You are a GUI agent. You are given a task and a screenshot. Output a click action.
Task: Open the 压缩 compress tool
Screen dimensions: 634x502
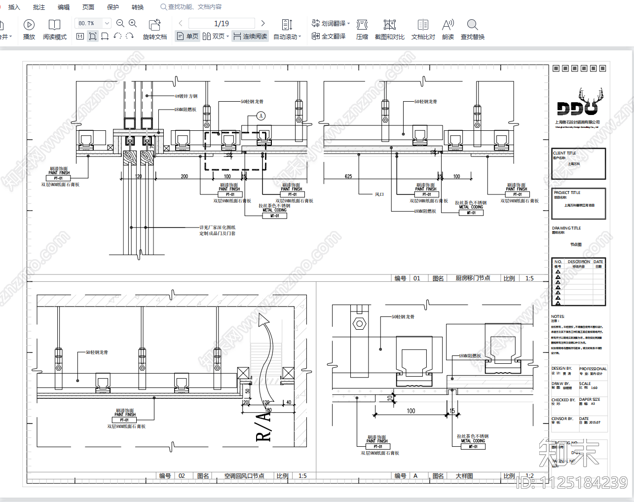(x=362, y=29)
